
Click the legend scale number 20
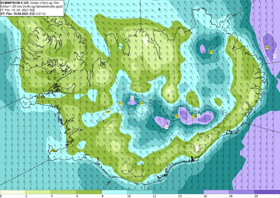(x=256, y=196)
